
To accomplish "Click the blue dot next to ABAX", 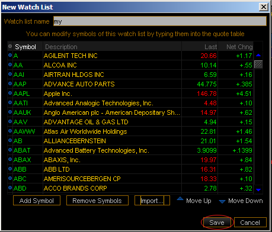I will [x=10, y=159].
